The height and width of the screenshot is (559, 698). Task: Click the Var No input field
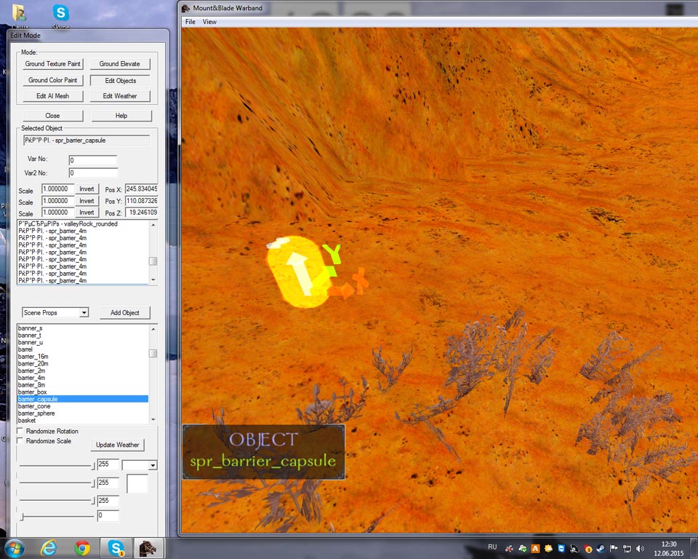coord(92,160)
